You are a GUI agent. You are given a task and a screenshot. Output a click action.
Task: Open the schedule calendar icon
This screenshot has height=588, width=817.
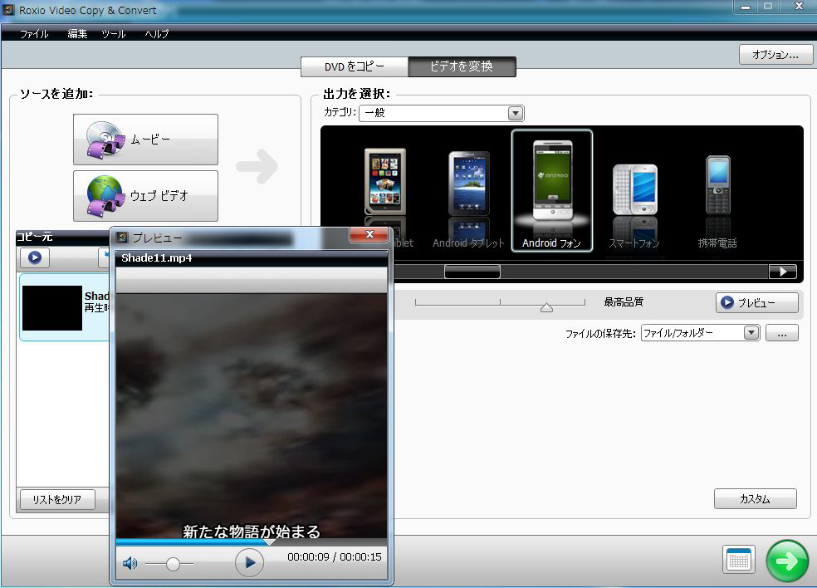pyautogui.click(x=738, y=560)
